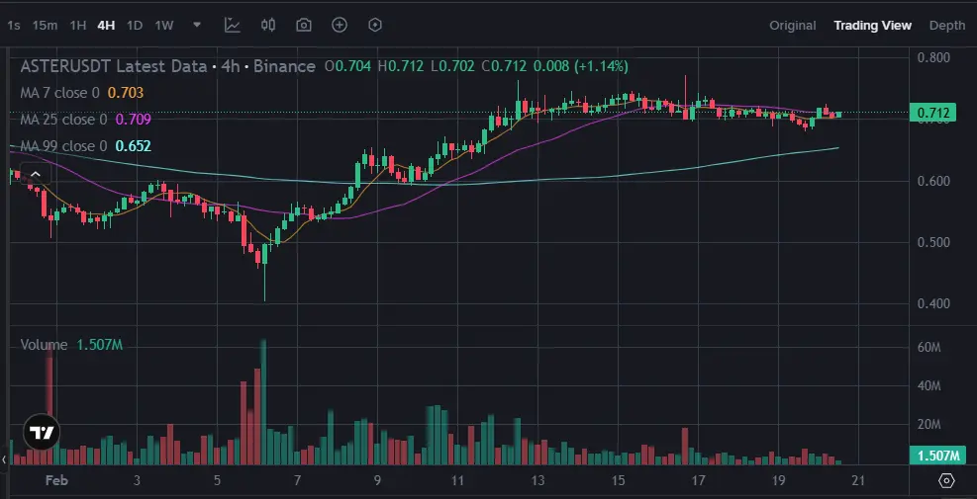Click the candlestick chart style icon

(x=268, y=25)
